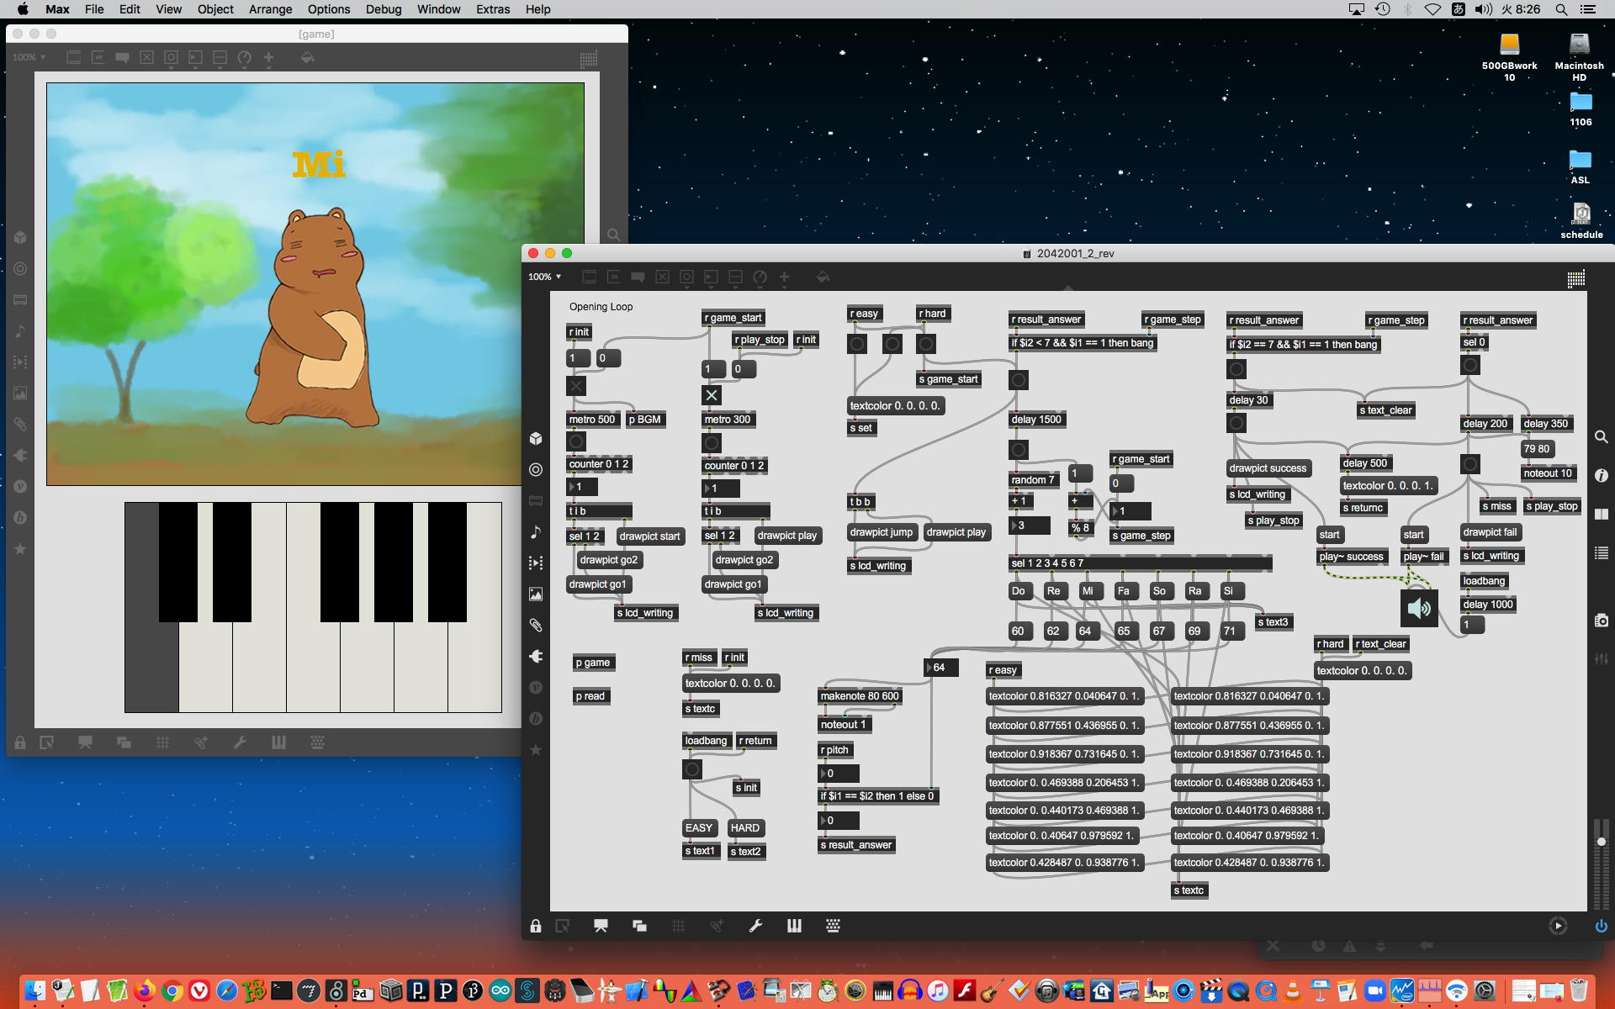Screen dimensions: 1615x1009
Task: Click the bang button below r easy
Action: tap(857, 344)
